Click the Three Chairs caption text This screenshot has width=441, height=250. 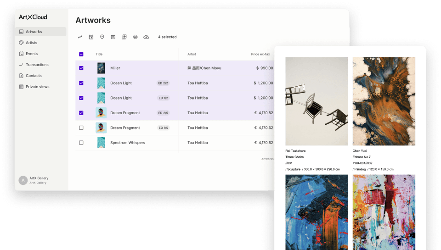click(x=294, y=157)
